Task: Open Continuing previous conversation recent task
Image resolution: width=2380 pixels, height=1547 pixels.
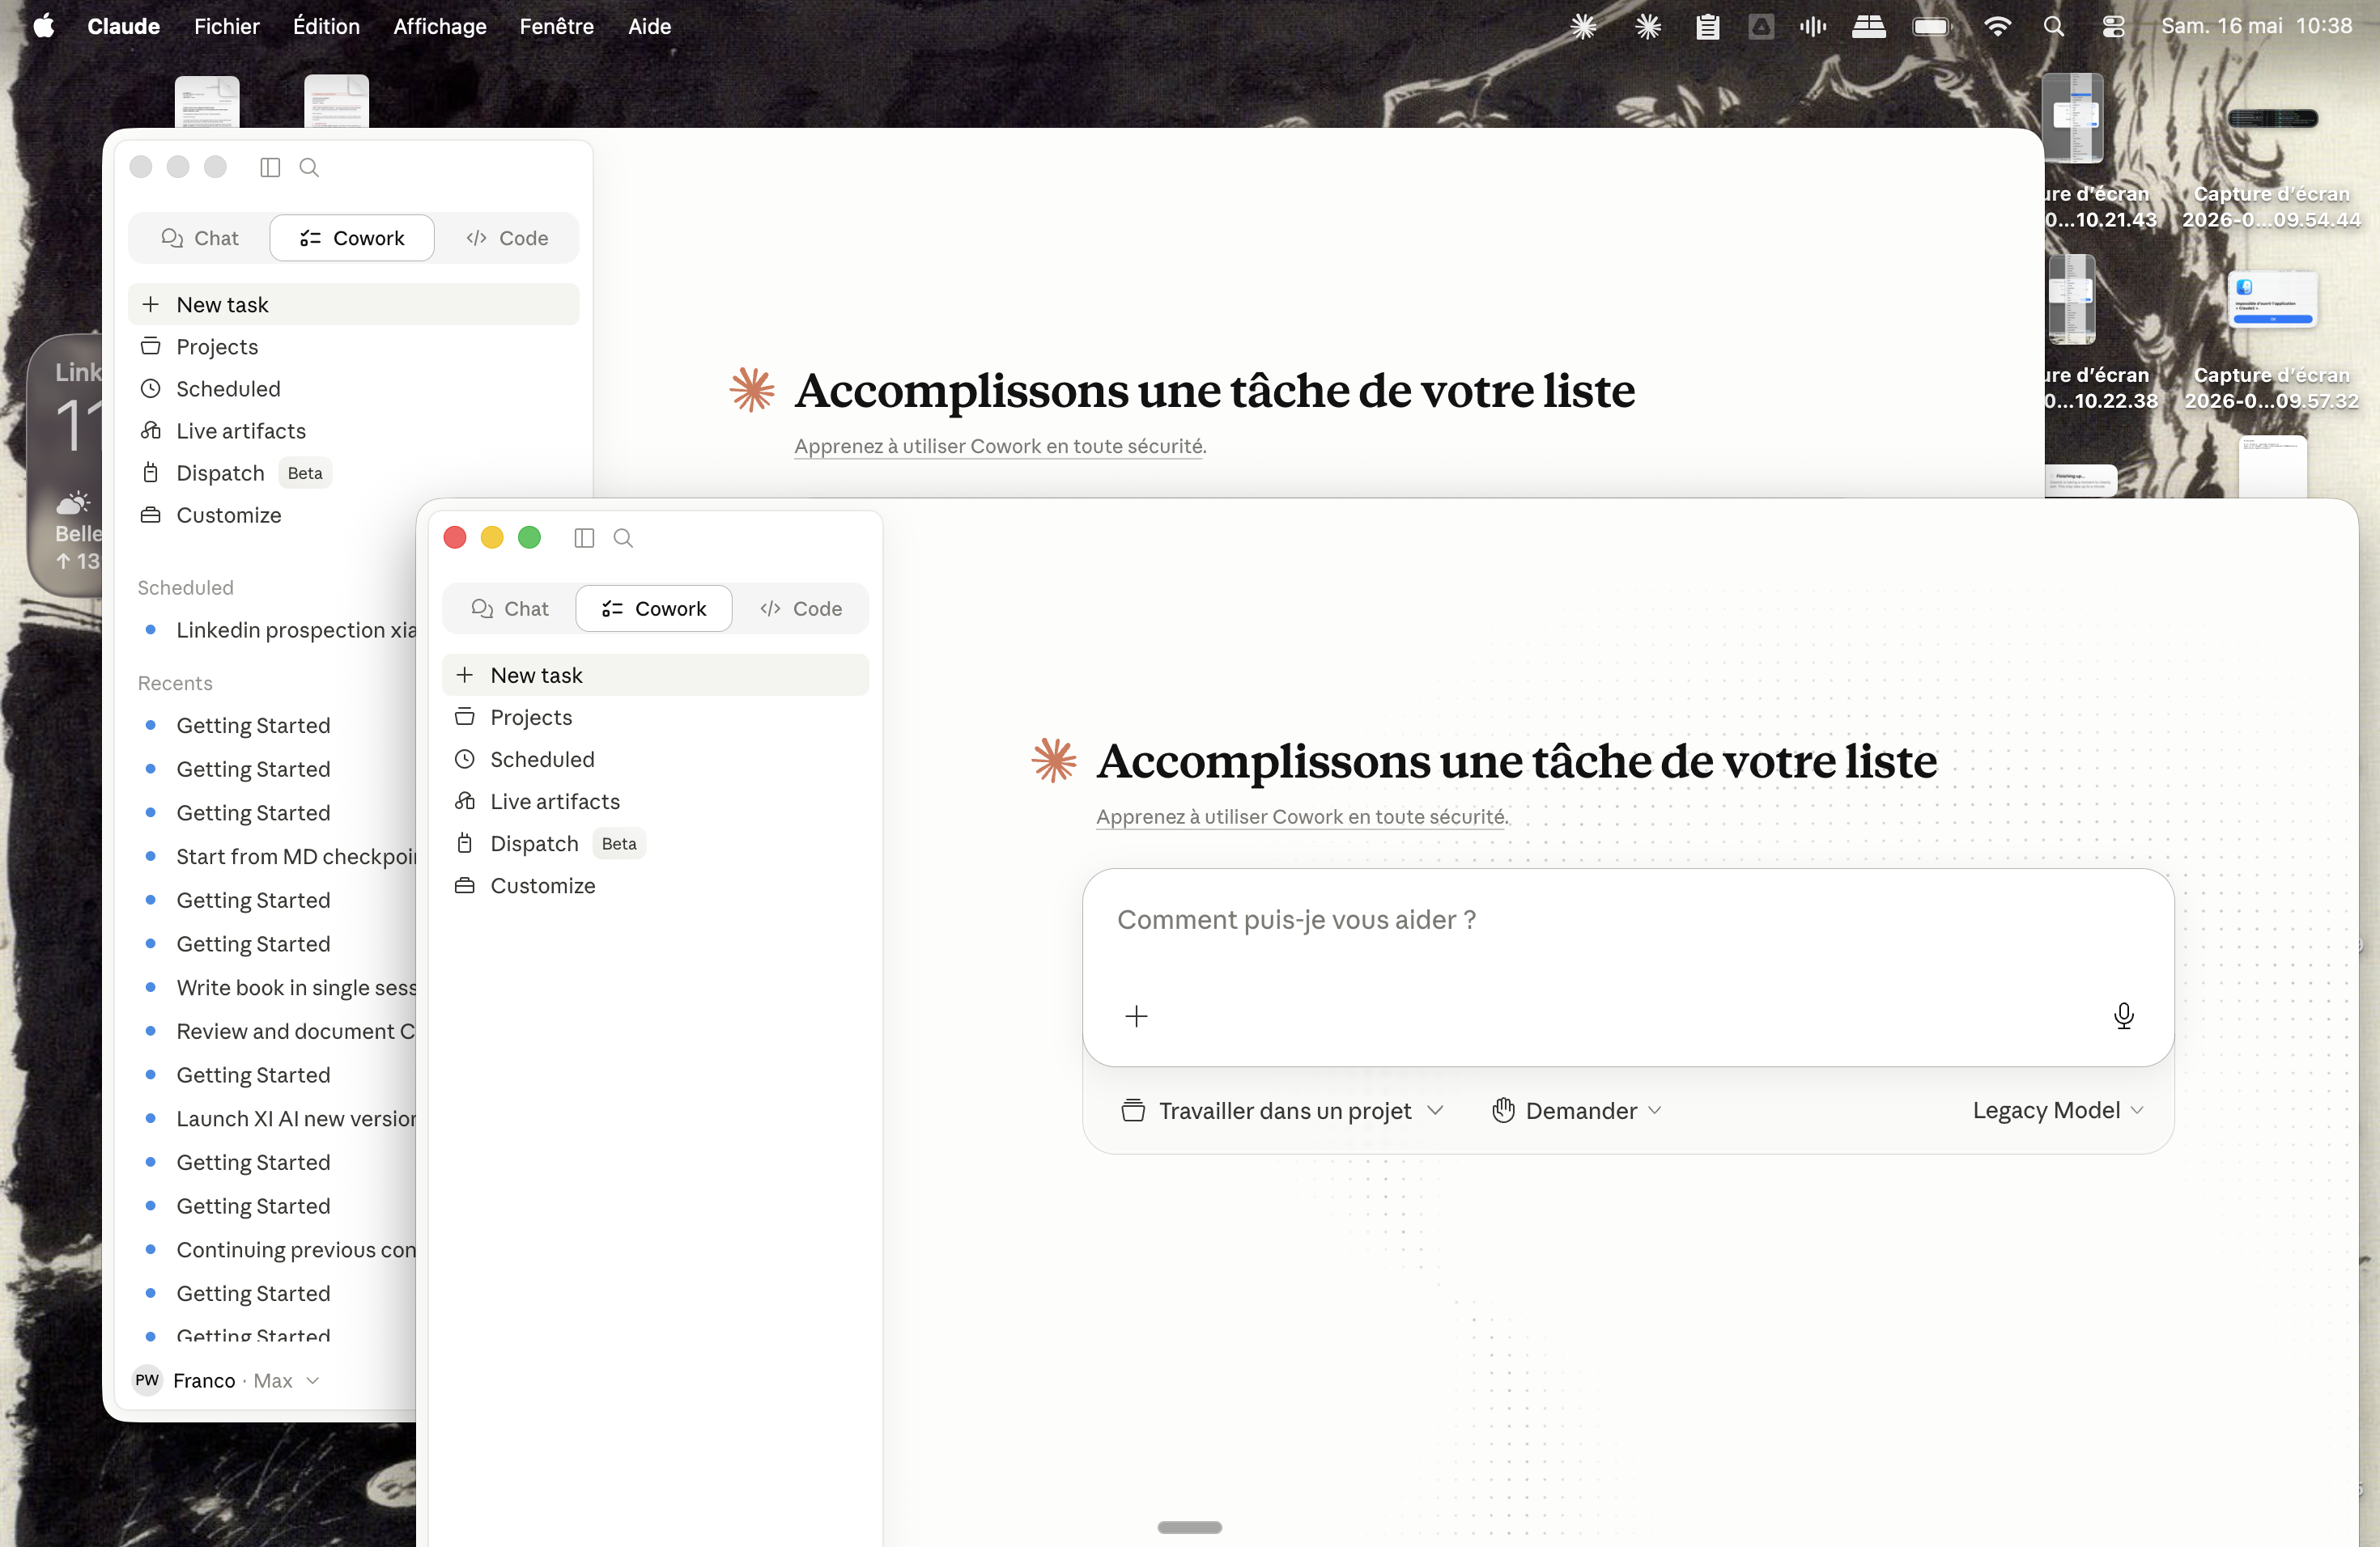Action: point(271,1249)
